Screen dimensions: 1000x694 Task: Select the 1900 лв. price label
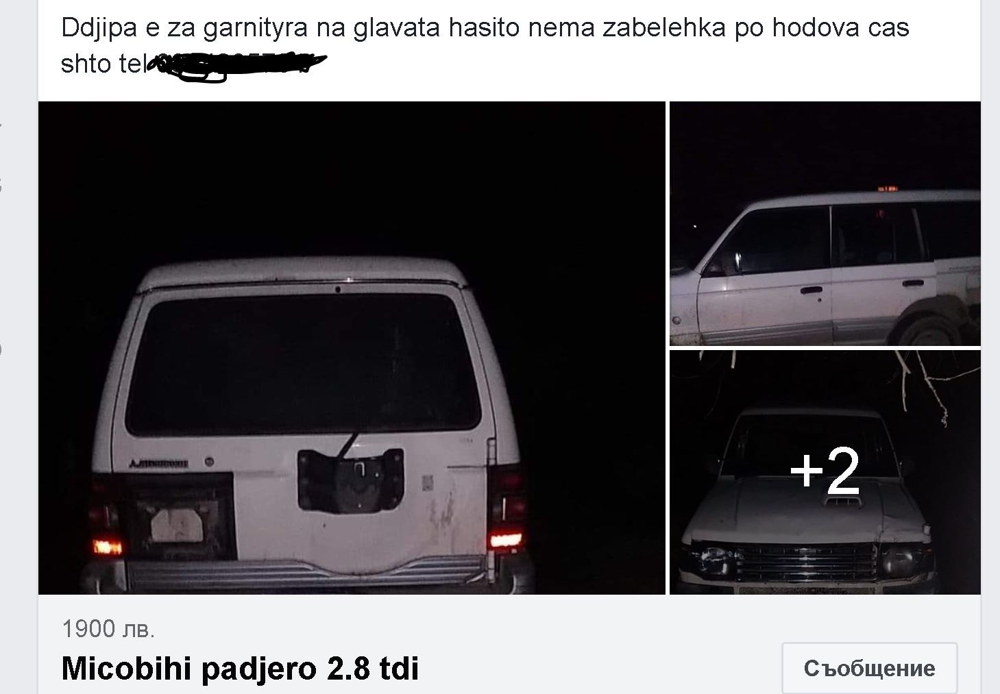[108, 628]
